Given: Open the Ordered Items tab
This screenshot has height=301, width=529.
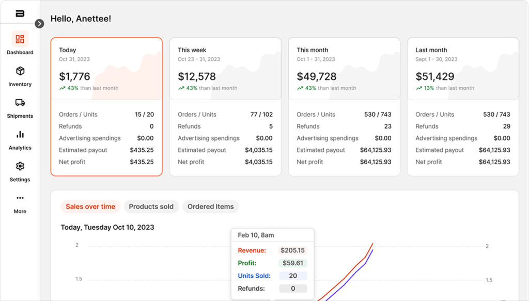Looking at the screenshot, I should tap(210, 207).
